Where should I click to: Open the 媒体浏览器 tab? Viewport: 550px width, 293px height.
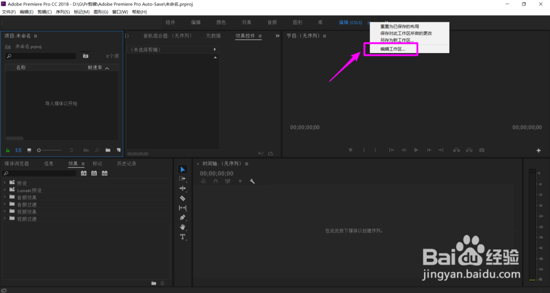[x=17, y=164]
